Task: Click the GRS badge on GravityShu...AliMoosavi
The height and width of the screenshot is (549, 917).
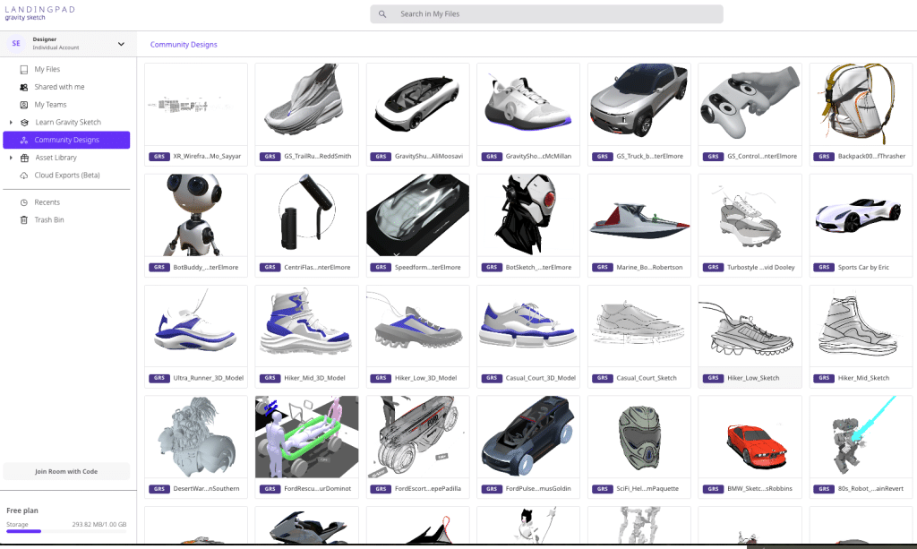Action: coord(381,157)
